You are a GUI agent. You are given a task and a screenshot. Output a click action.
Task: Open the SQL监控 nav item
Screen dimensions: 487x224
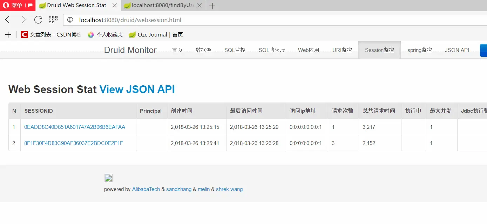pos(235,50)
